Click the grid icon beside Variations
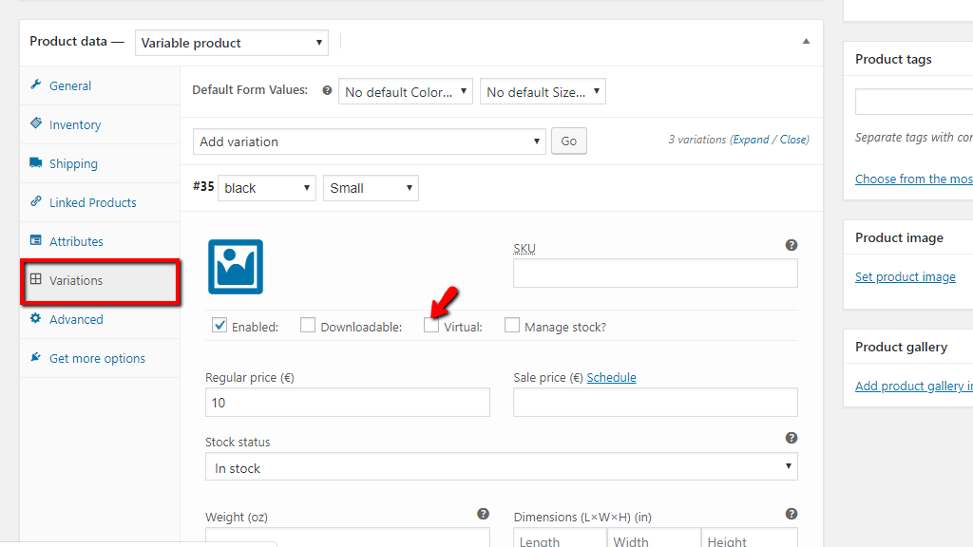The image size is (973, 547). [x=35, y=279]
